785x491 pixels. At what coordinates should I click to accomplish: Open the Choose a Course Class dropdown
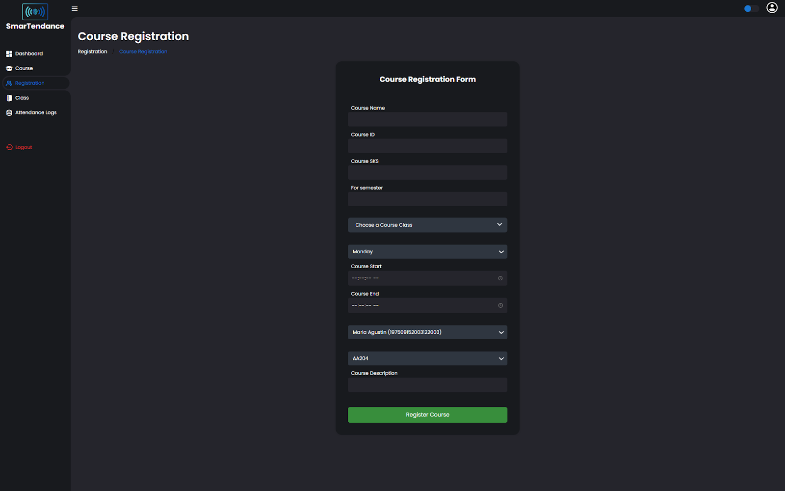tap(427, 225)
